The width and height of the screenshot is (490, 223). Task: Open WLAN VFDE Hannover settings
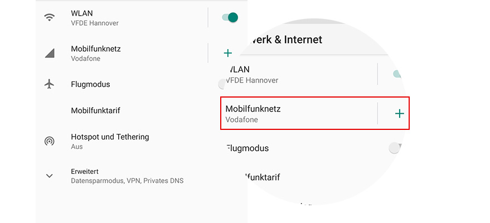[95, 17]
